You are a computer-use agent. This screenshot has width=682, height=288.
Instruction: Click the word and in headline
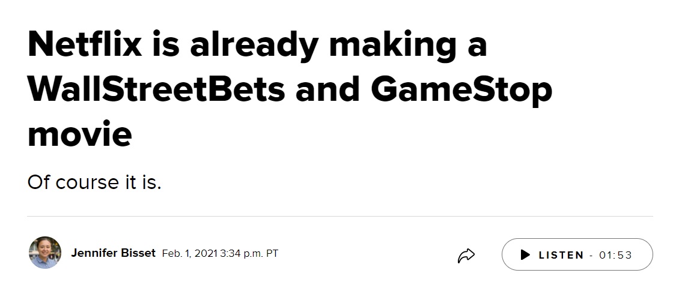point(327,89)
